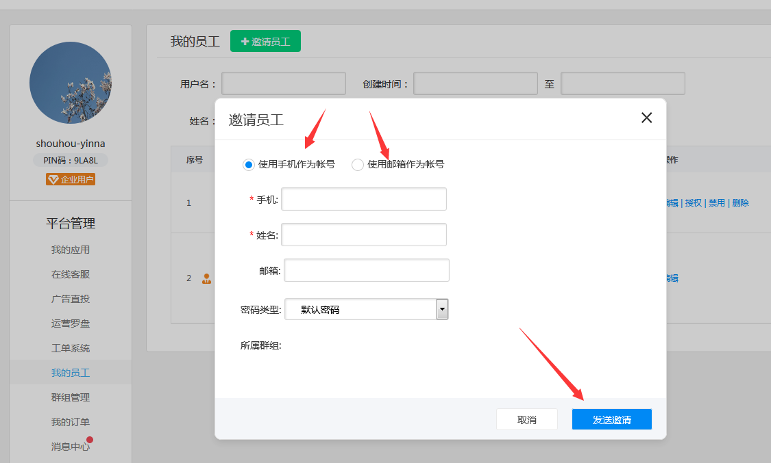Focus the 手机 input field
The width and height of the screenshot is (771, 463).
tap(364, 199)
